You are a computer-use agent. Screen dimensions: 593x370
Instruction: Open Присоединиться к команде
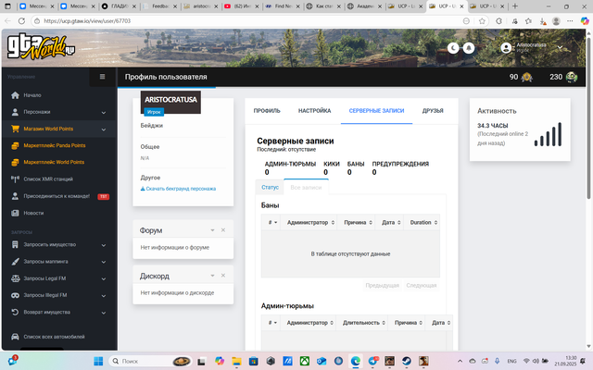59,196
